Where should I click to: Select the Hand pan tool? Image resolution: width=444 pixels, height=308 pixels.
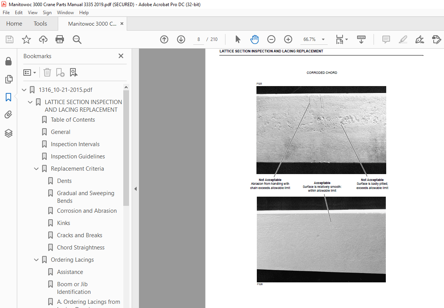point(255,39)
